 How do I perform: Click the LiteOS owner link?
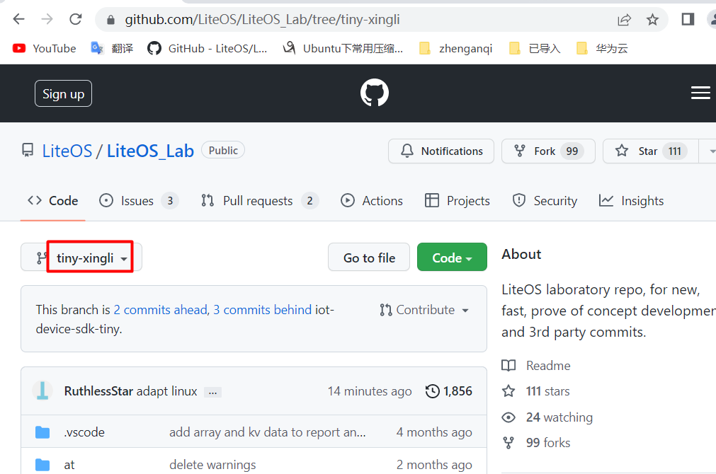tap(67, 151)
